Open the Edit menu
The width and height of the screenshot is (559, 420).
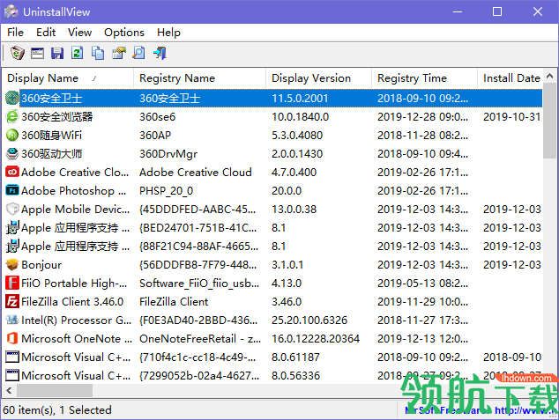coord(46,33)
